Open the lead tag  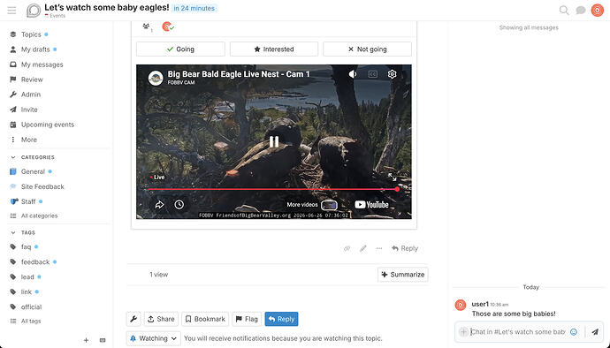click(x=27, y=276)
